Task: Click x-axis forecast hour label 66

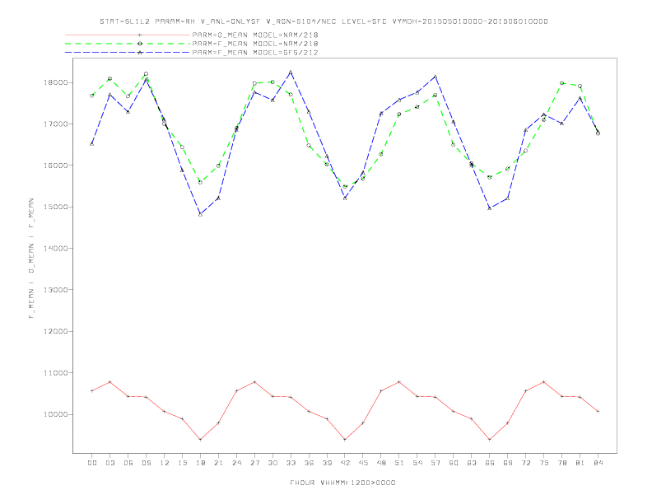Action: tap(490, 463)
